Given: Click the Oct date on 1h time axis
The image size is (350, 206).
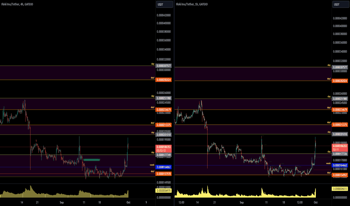Looking at the screenshot, I should (x=315, y=202).
